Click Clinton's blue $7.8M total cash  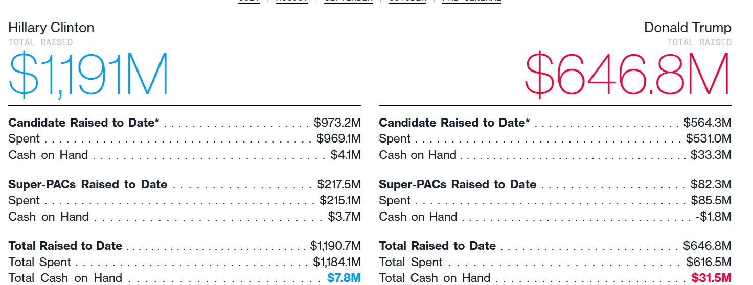pyautogui.click(x=344, y=278)
